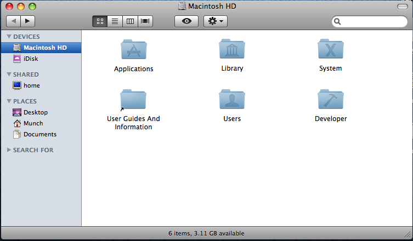The height and width of the screenshot is (241, 413).
Task: Go back with the left arrow button
Action: (x=13, y=21)
